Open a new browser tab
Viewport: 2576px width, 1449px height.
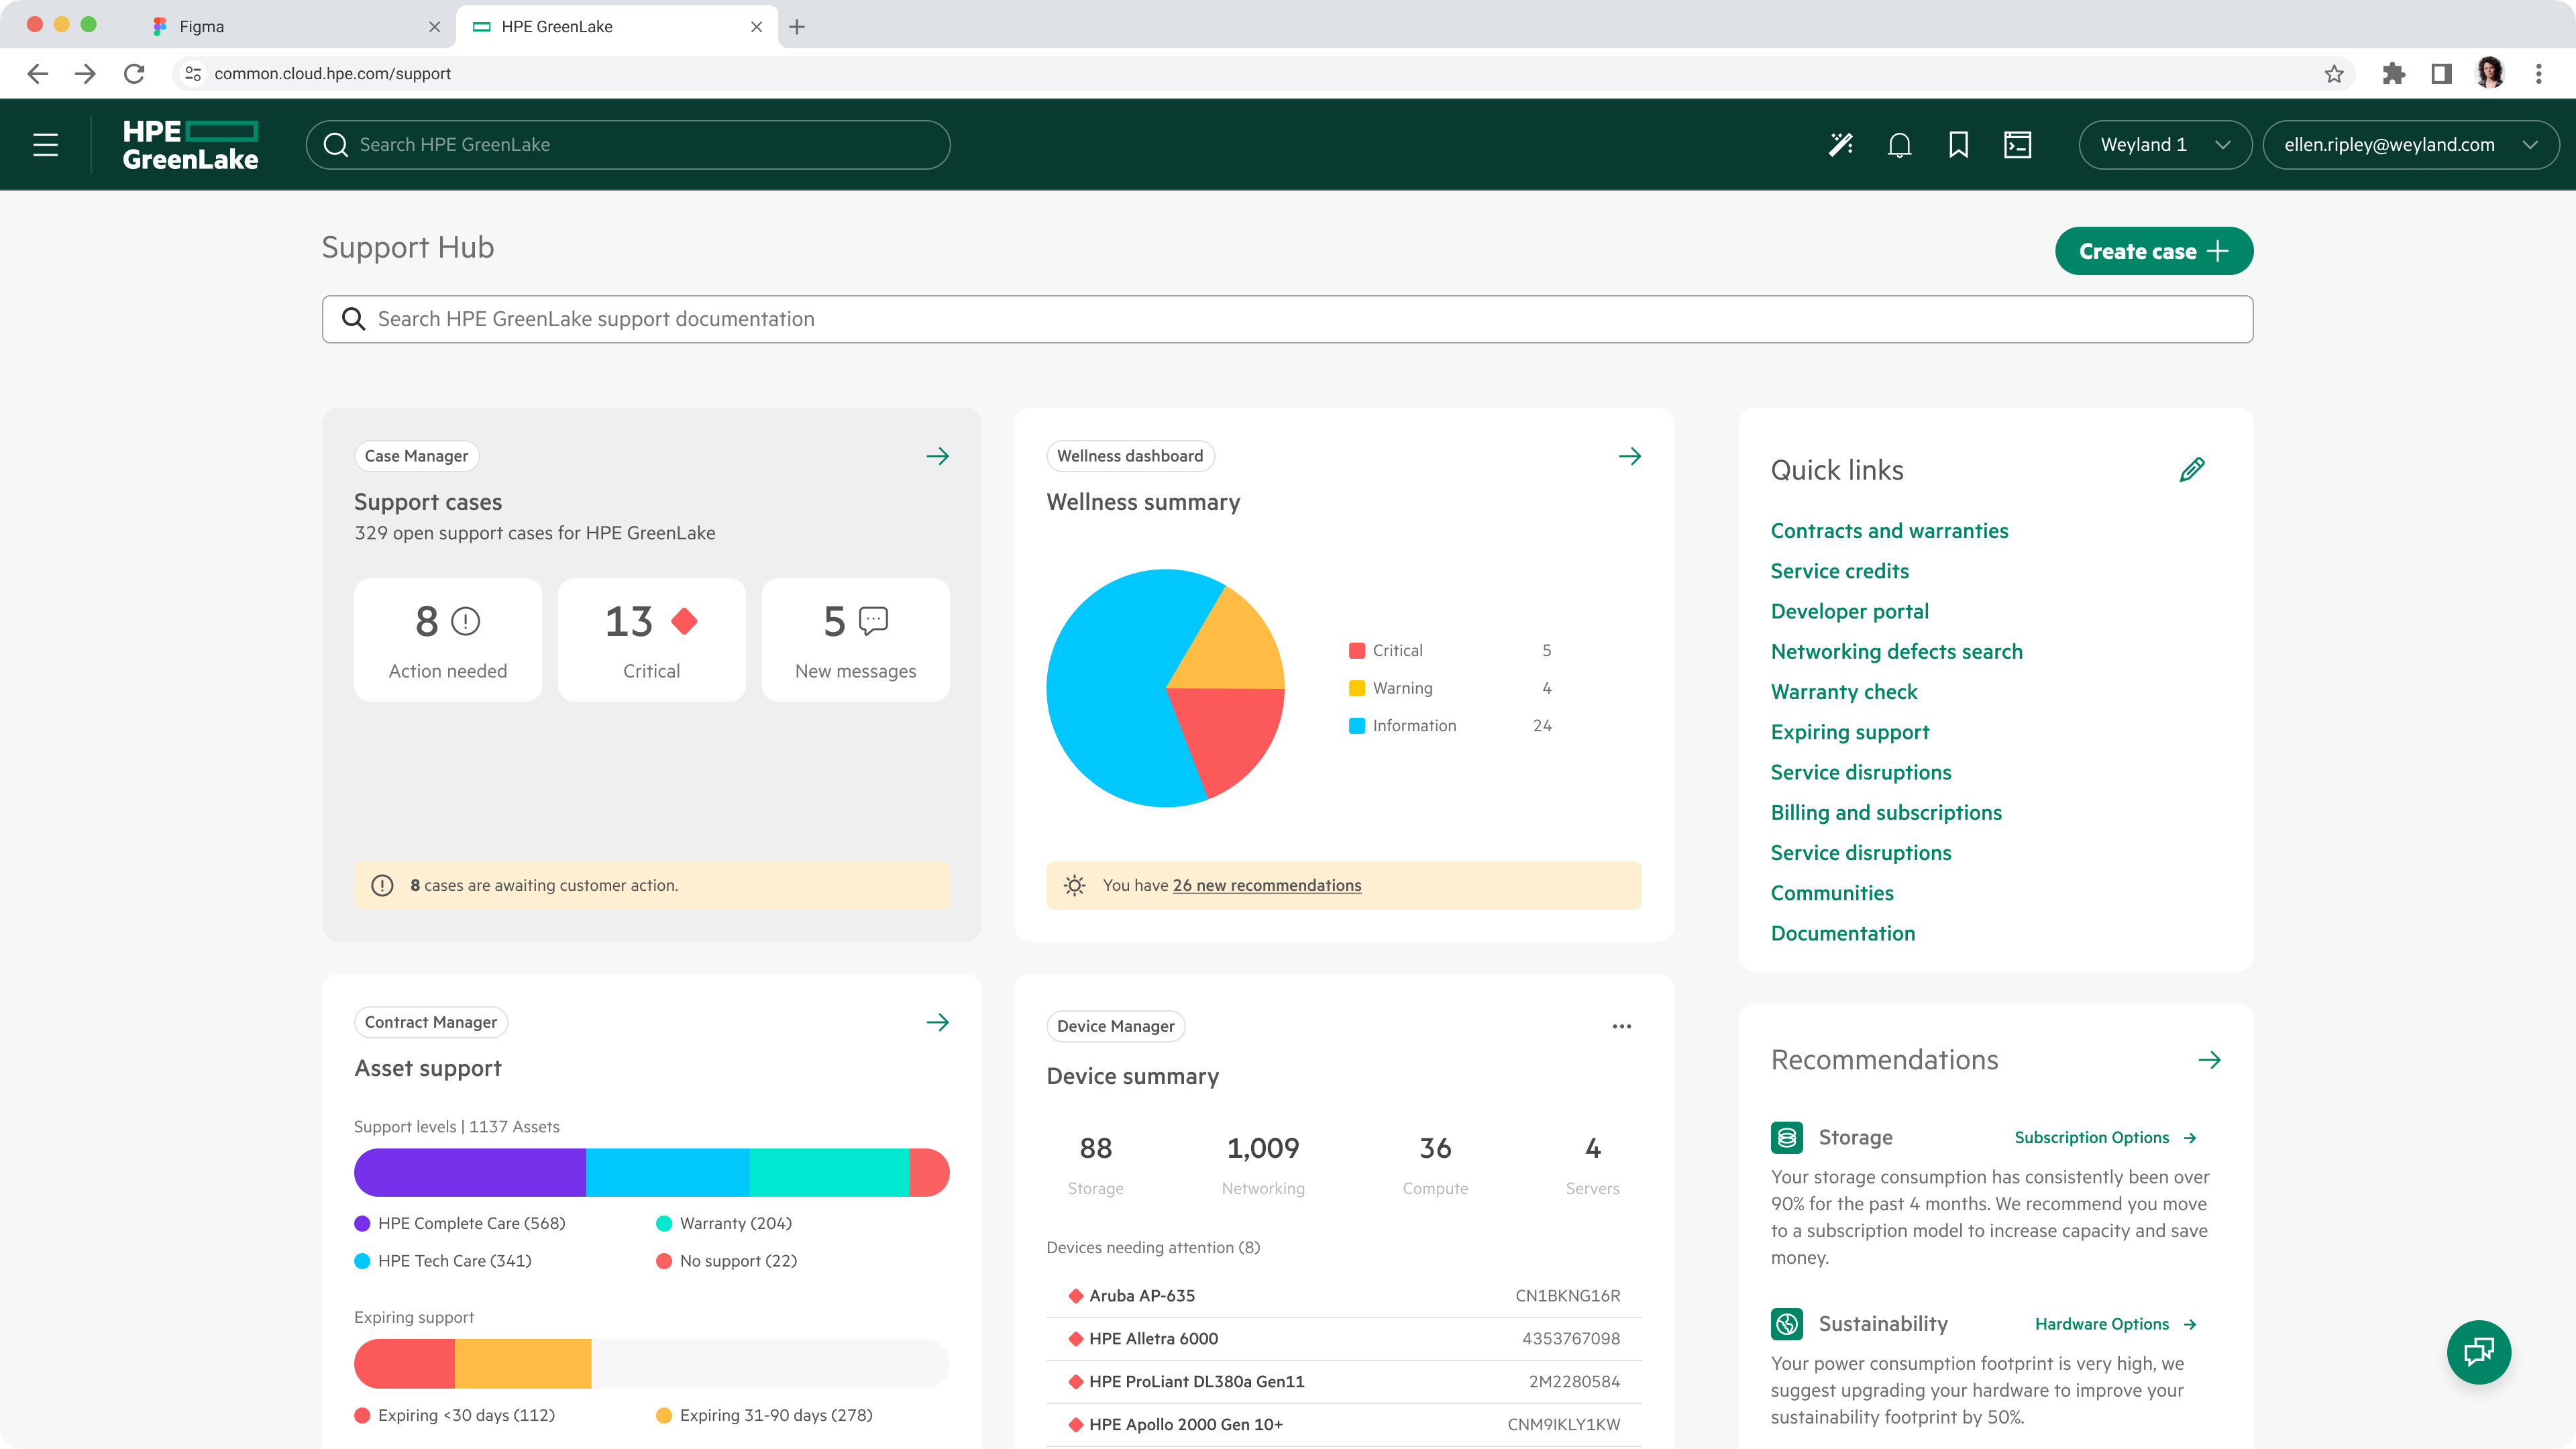[x=797, y=27]
